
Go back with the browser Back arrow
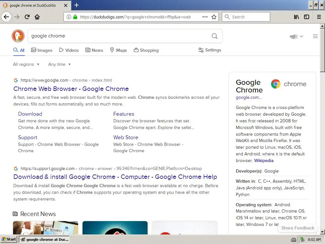(x=6, y=17)
